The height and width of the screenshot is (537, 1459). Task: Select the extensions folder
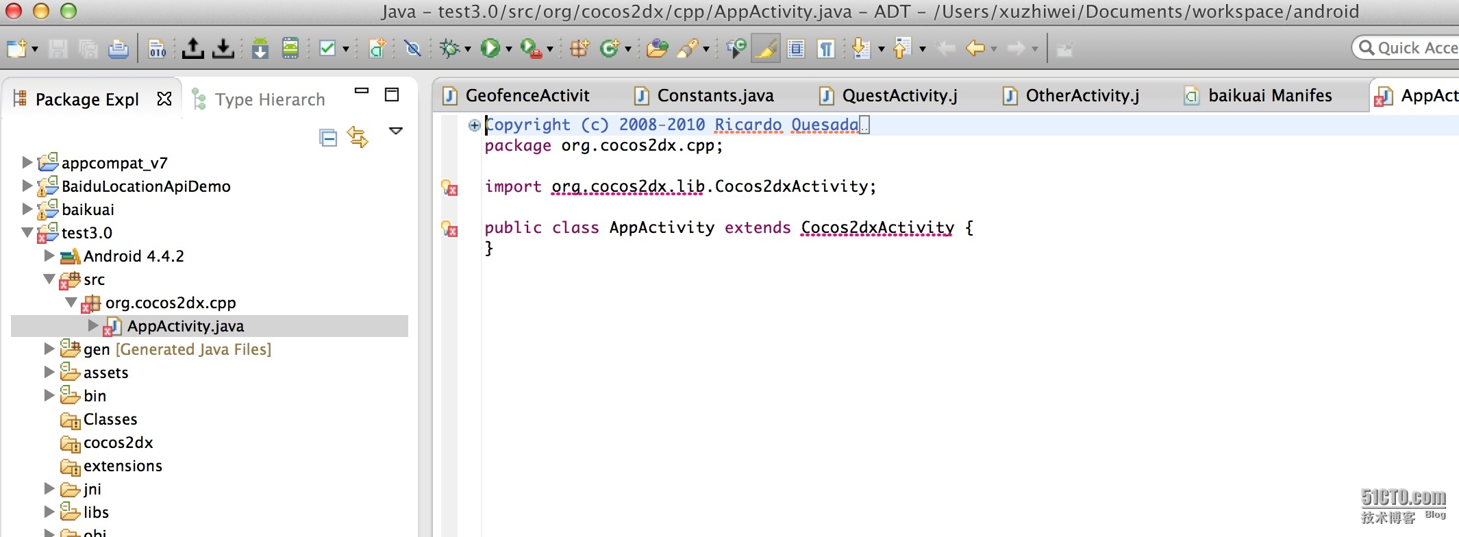[x=123, y=466]
